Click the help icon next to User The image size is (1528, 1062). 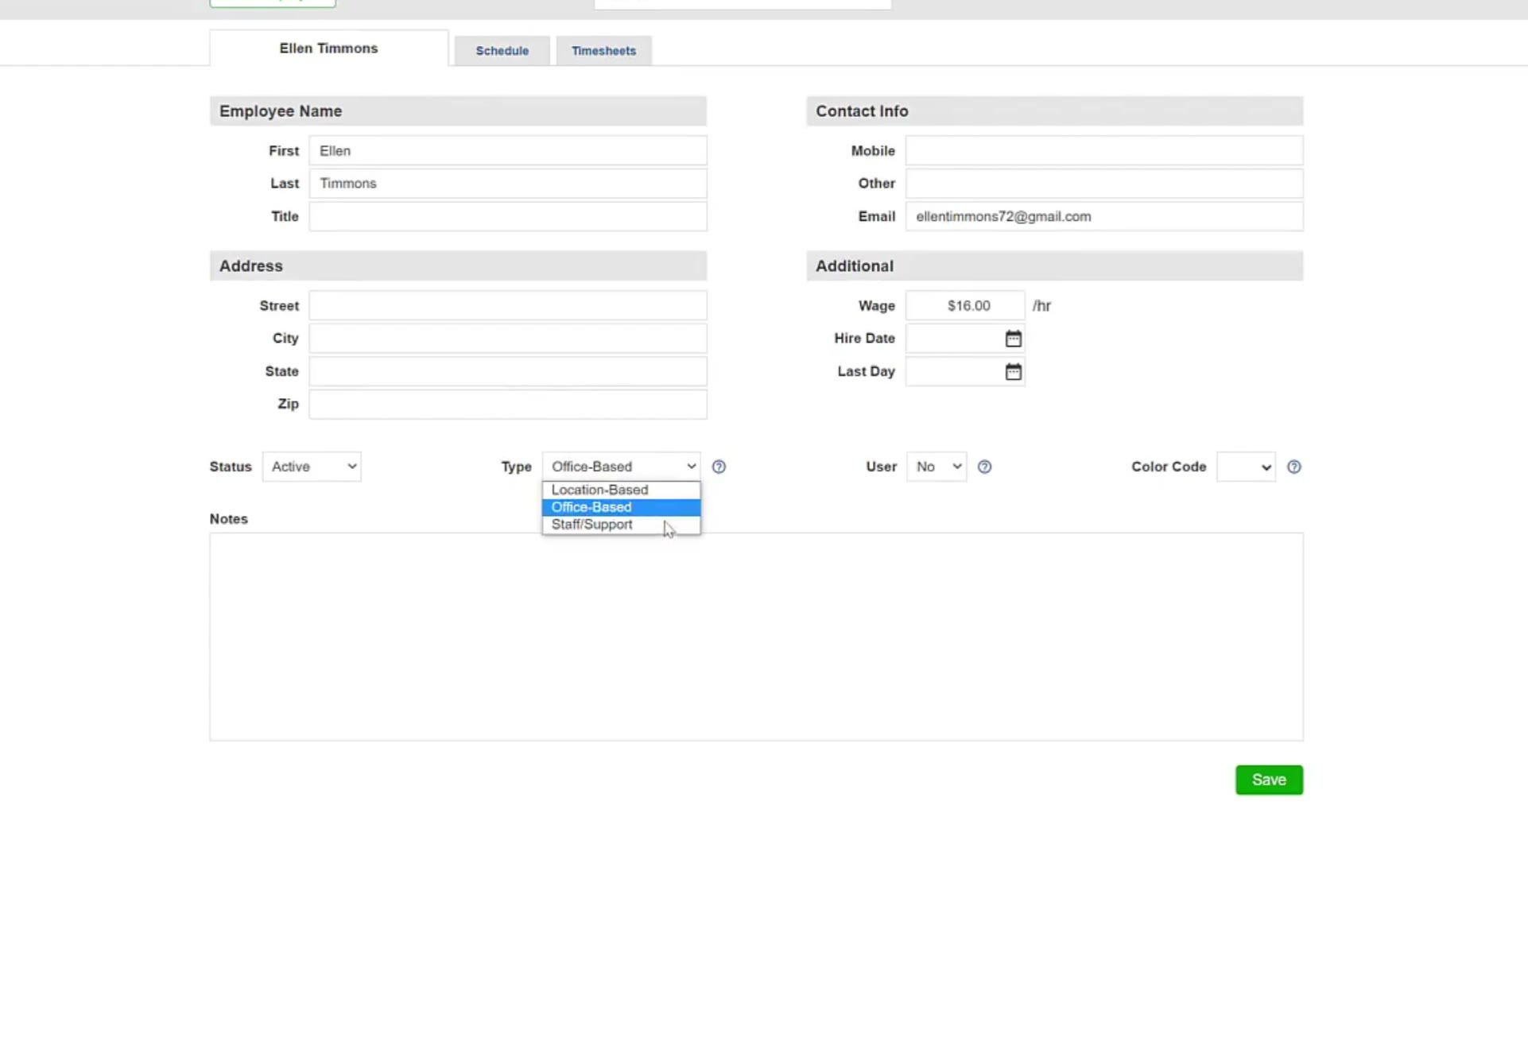(x=984, y=467)
